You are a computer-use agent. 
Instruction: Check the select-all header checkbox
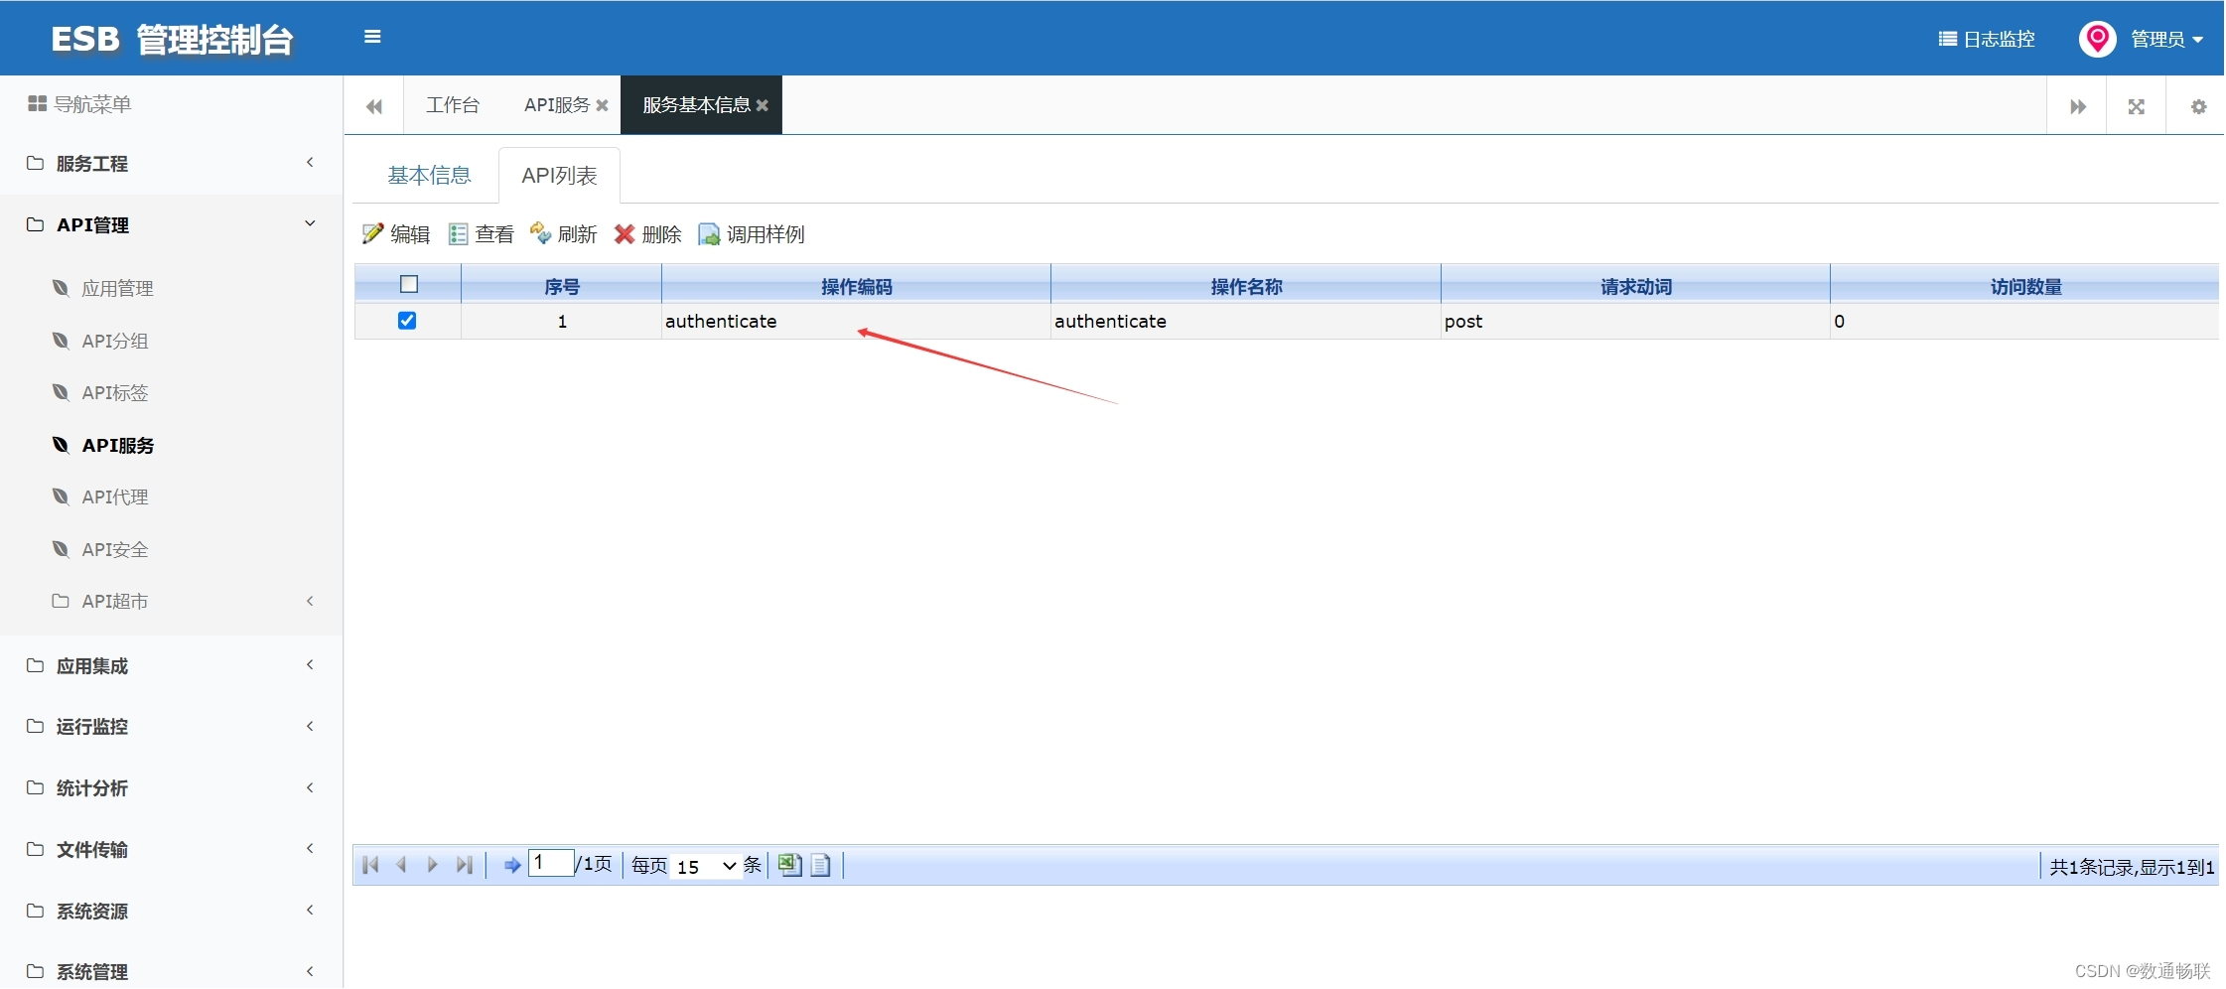coord(409,284)
